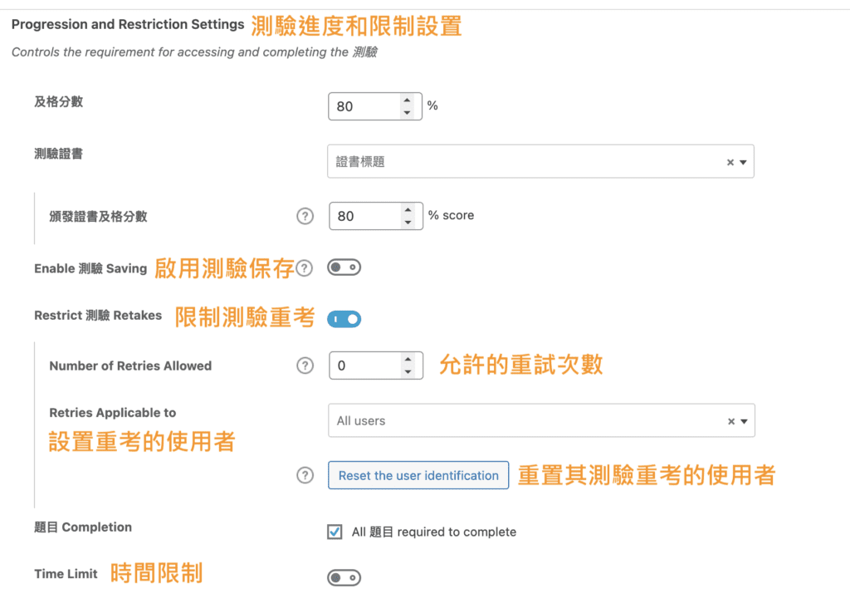
Task: Increment Number of Retries Allowed value
Action: click(407, 360)
